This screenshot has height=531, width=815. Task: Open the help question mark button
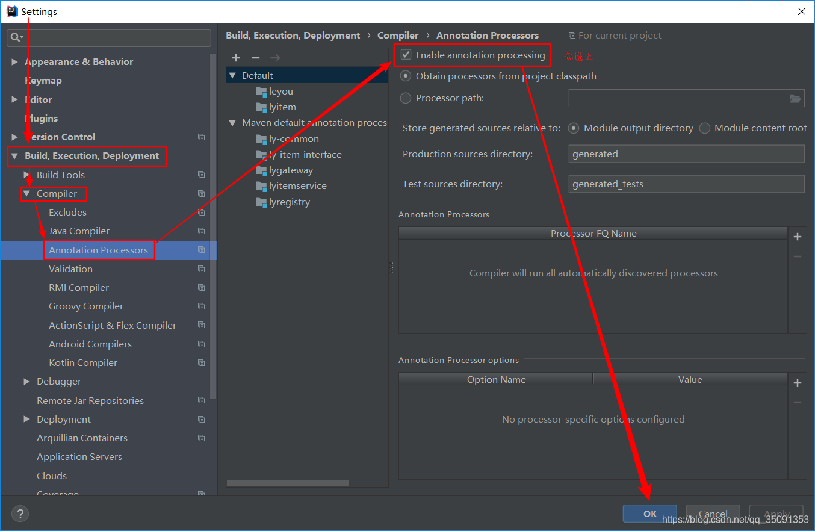tap(20, 514)
